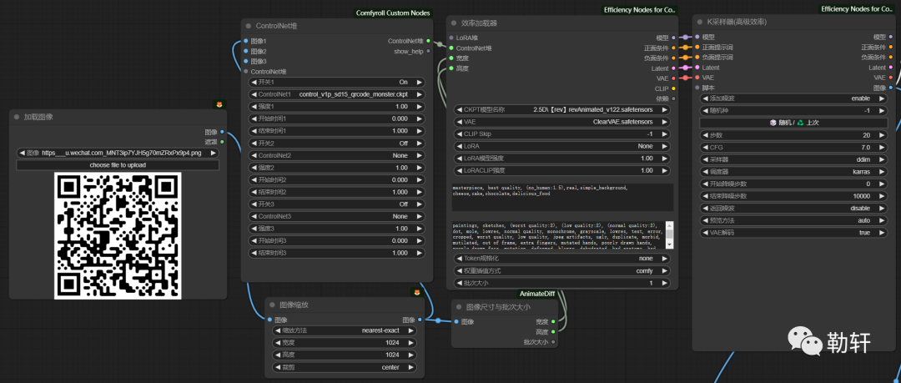The image size is (901, 383).
Task: Click the 随机种 seed value -1 field
Action: click(x=793, y=110)
